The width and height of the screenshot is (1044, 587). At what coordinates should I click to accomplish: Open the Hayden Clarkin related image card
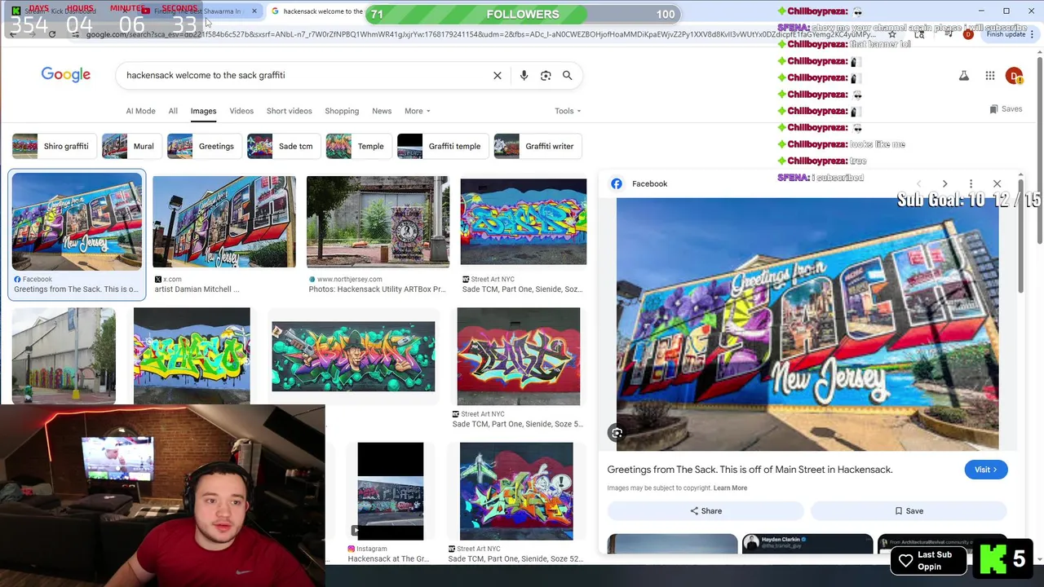tap(807, 543)
